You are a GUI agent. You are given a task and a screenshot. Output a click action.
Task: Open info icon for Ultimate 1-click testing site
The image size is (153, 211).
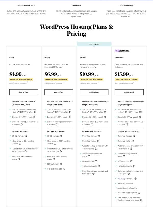99,166
